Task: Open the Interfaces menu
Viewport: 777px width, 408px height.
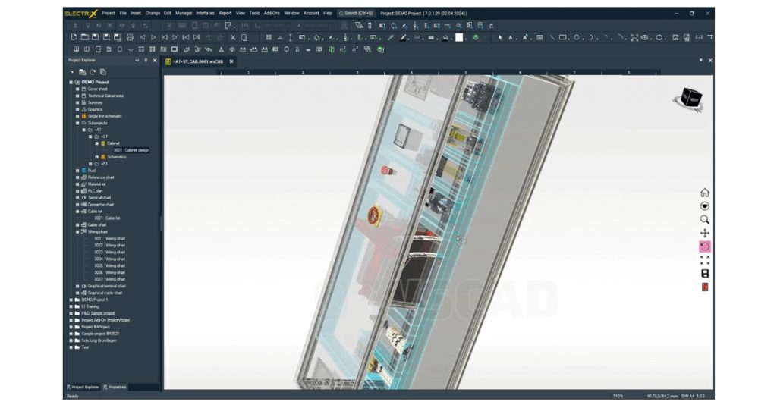Action: [205, 14]
